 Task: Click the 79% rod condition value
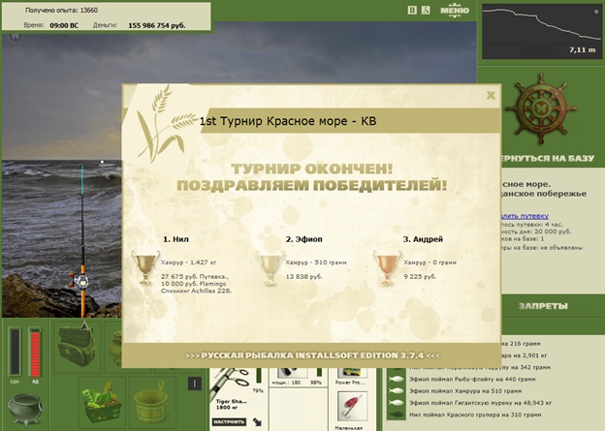[x=258, y=390]
